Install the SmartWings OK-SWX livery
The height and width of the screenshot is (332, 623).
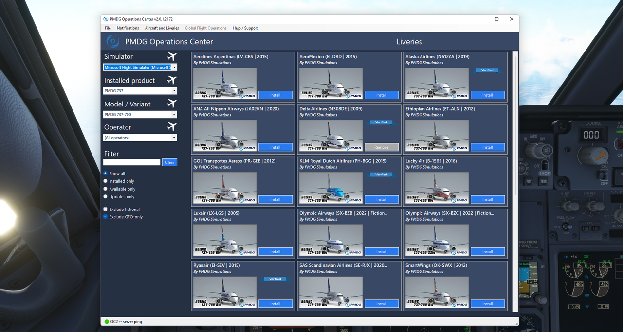click(488, 304)
